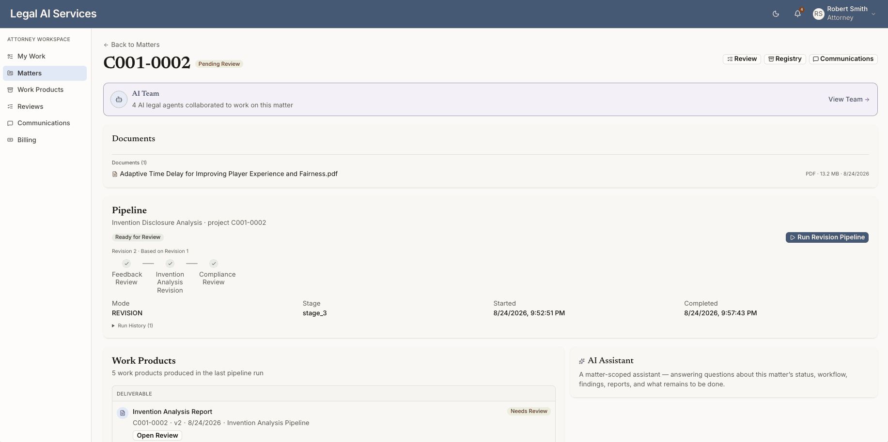Open Work Products in sidebar

(x=45, y=90)
